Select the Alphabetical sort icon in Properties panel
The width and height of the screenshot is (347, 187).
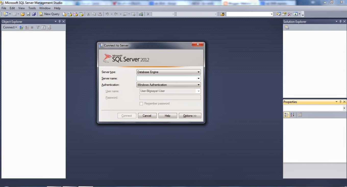coord(292,114)
